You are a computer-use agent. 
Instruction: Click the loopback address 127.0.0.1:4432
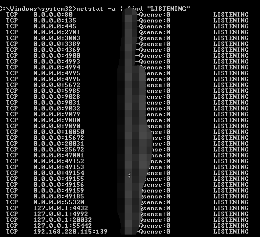click(61, 208)
